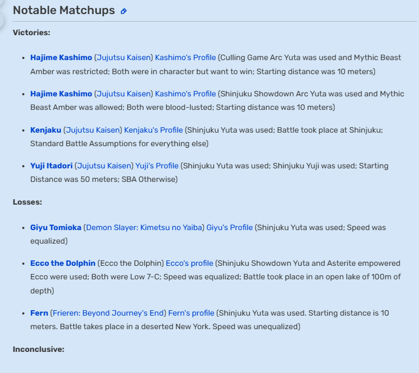This screenshot has width=419, height=373.
Task: Open Kashimo's Profile in Shinjuku Showdown entry
Action: pyautogui.click(x=185, y=94)
